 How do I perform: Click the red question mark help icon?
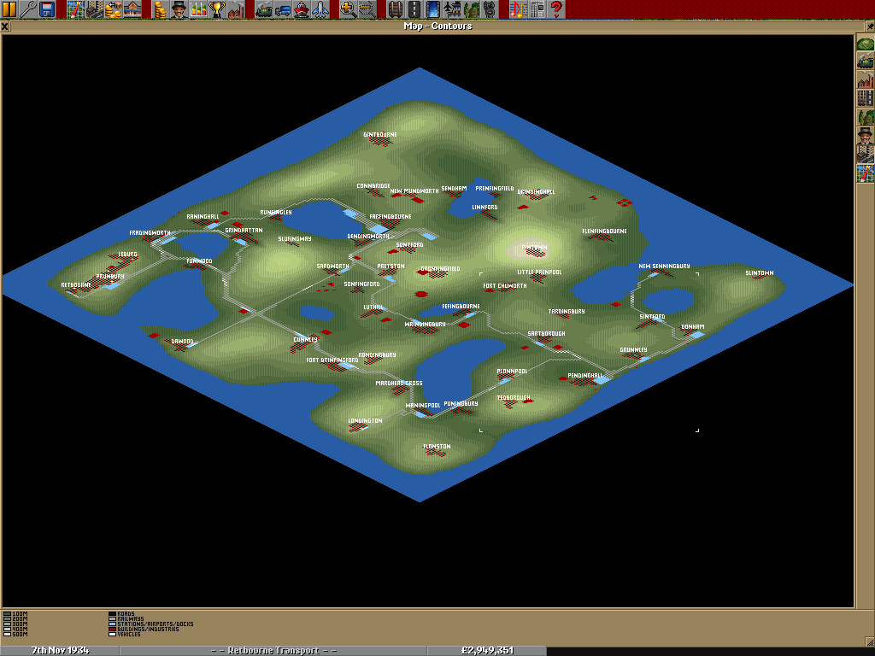[x=555, y=9]
